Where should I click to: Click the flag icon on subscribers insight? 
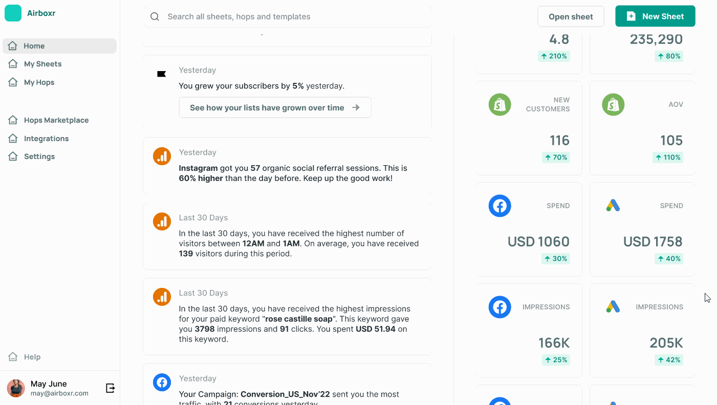click(161, 74)
